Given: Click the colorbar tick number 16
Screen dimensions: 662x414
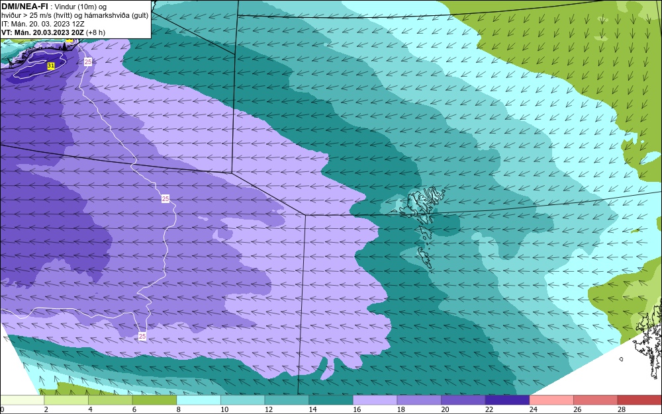Looking at the screenshot, I should pos(357,409).
